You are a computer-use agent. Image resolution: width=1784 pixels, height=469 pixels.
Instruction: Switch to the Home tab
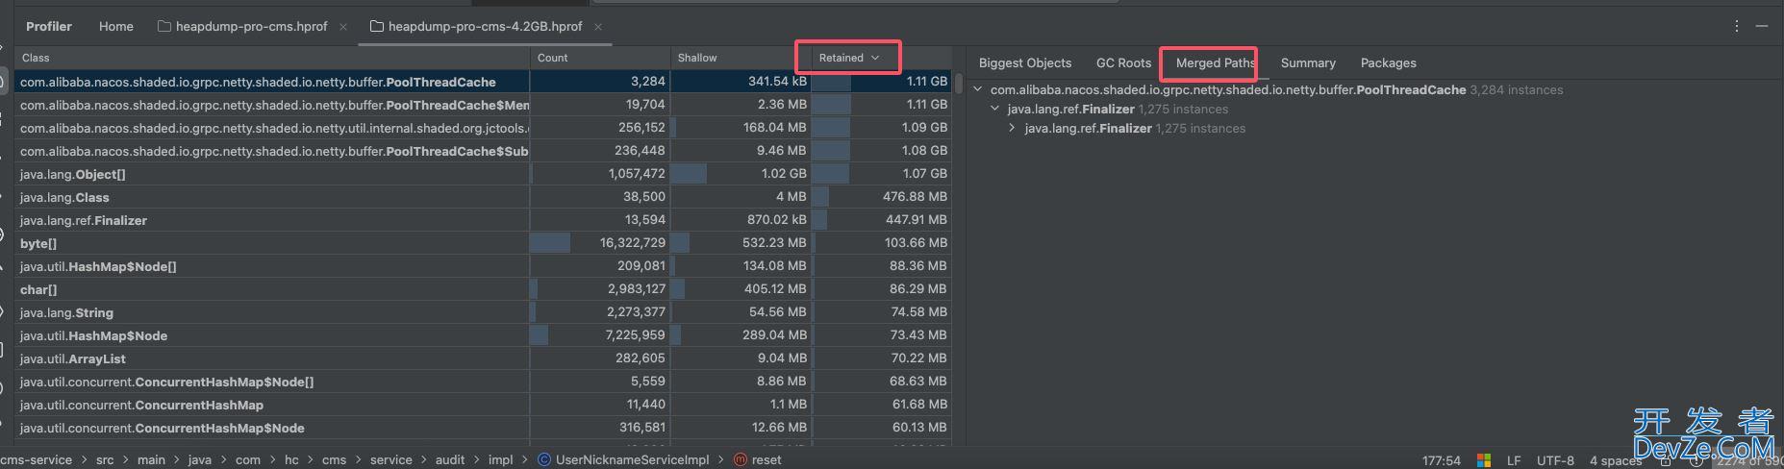point(116,27)
